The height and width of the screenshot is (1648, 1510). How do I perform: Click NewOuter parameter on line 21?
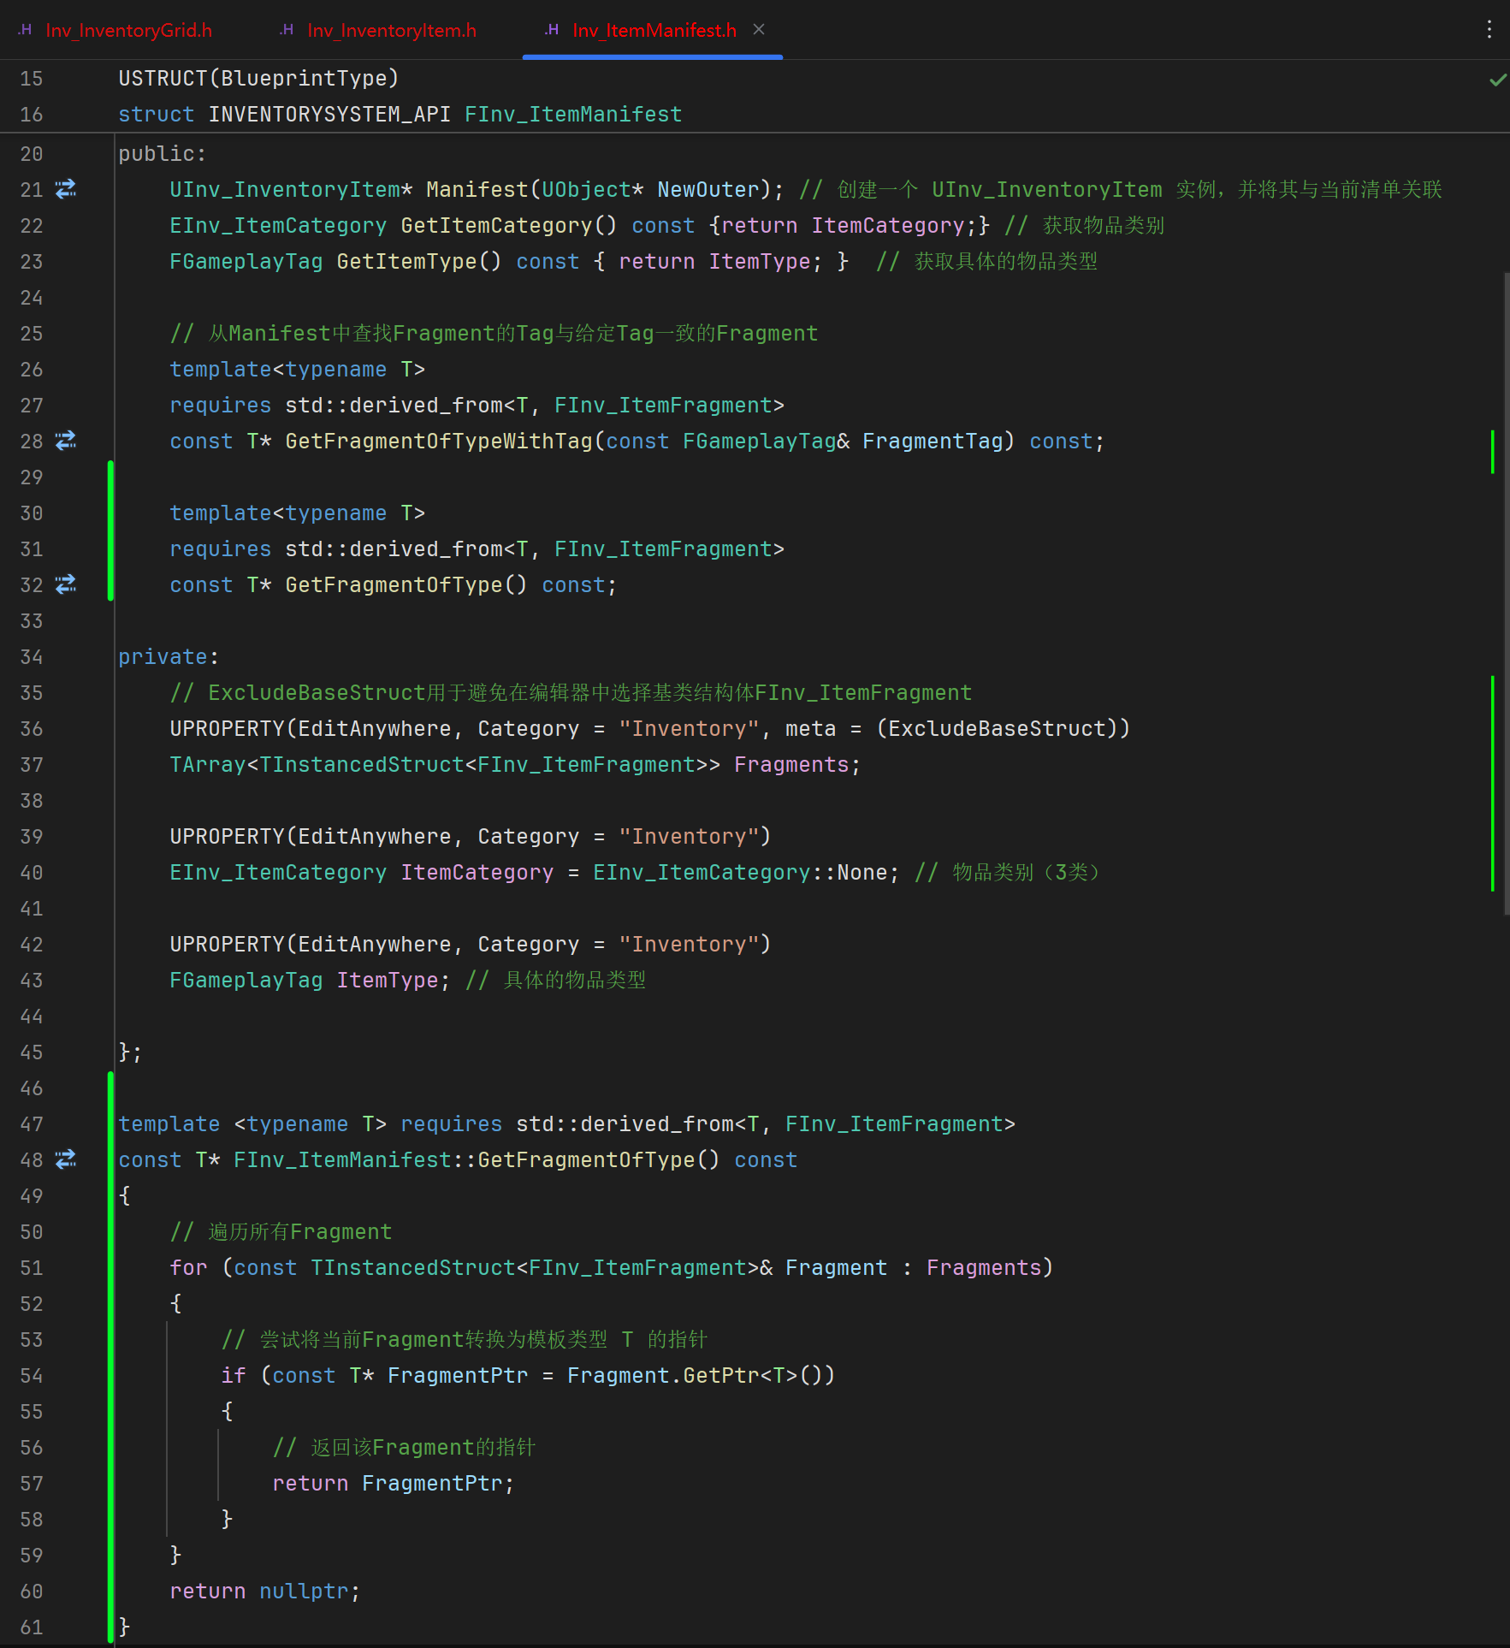(708, 190)
